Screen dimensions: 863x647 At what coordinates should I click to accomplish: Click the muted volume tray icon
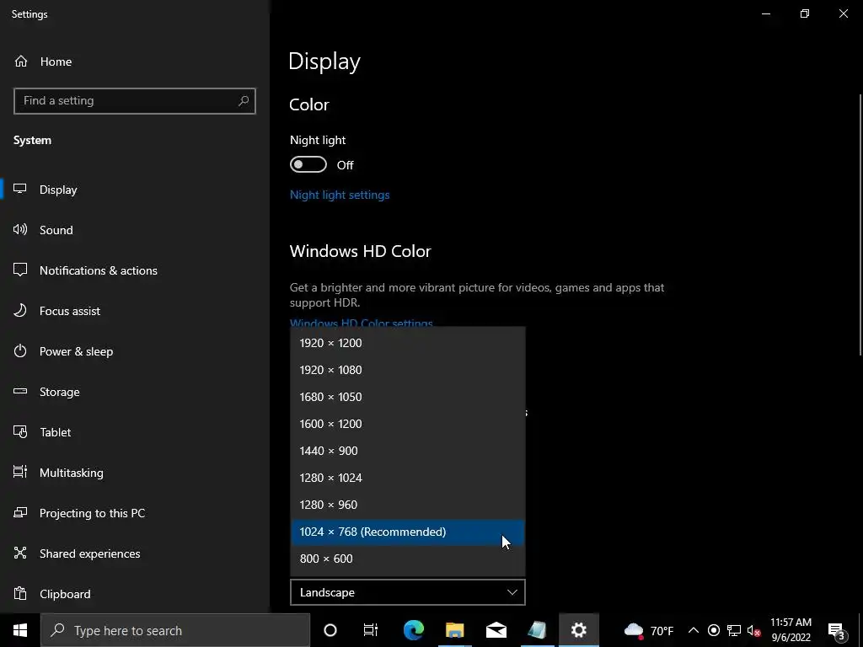pos(754,630)
